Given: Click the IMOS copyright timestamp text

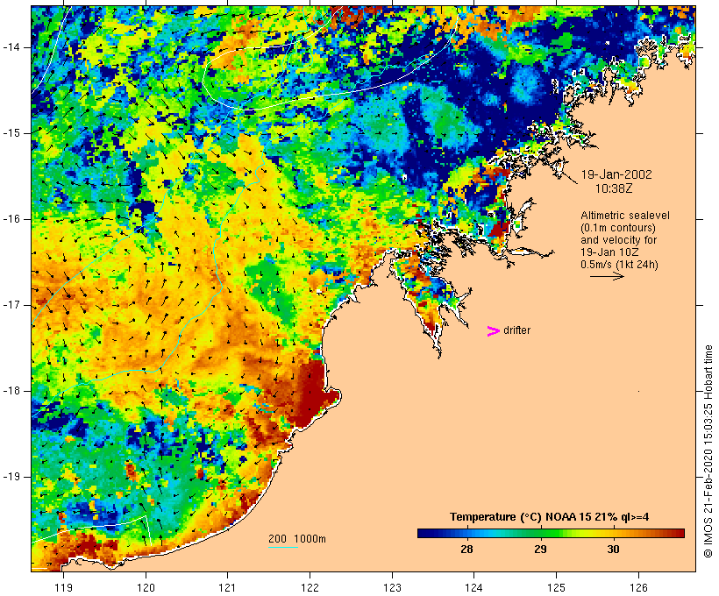Looking at the screenshot, I should (x=708, y=451).
